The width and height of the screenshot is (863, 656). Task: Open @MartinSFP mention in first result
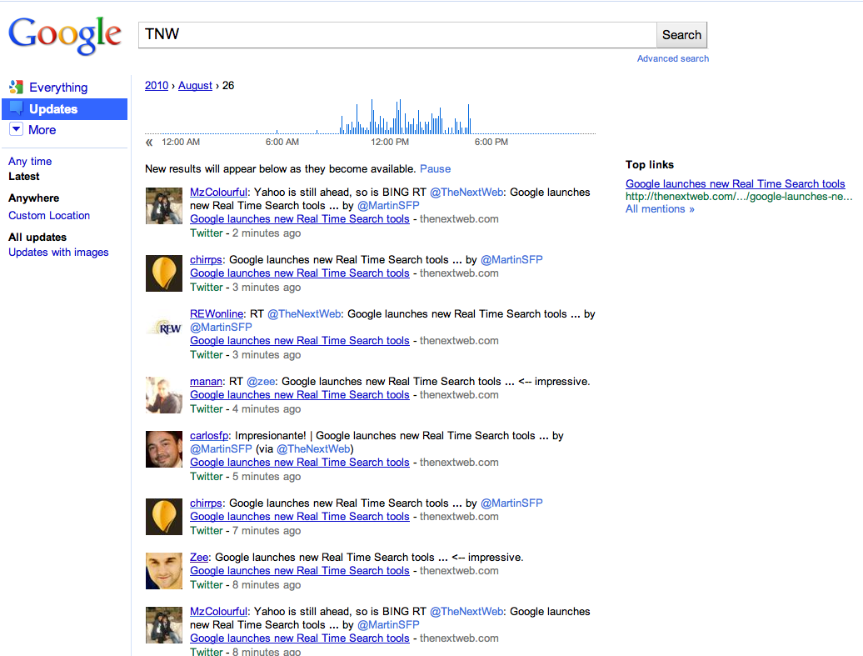pyautogui.click(x=388, y=205)
